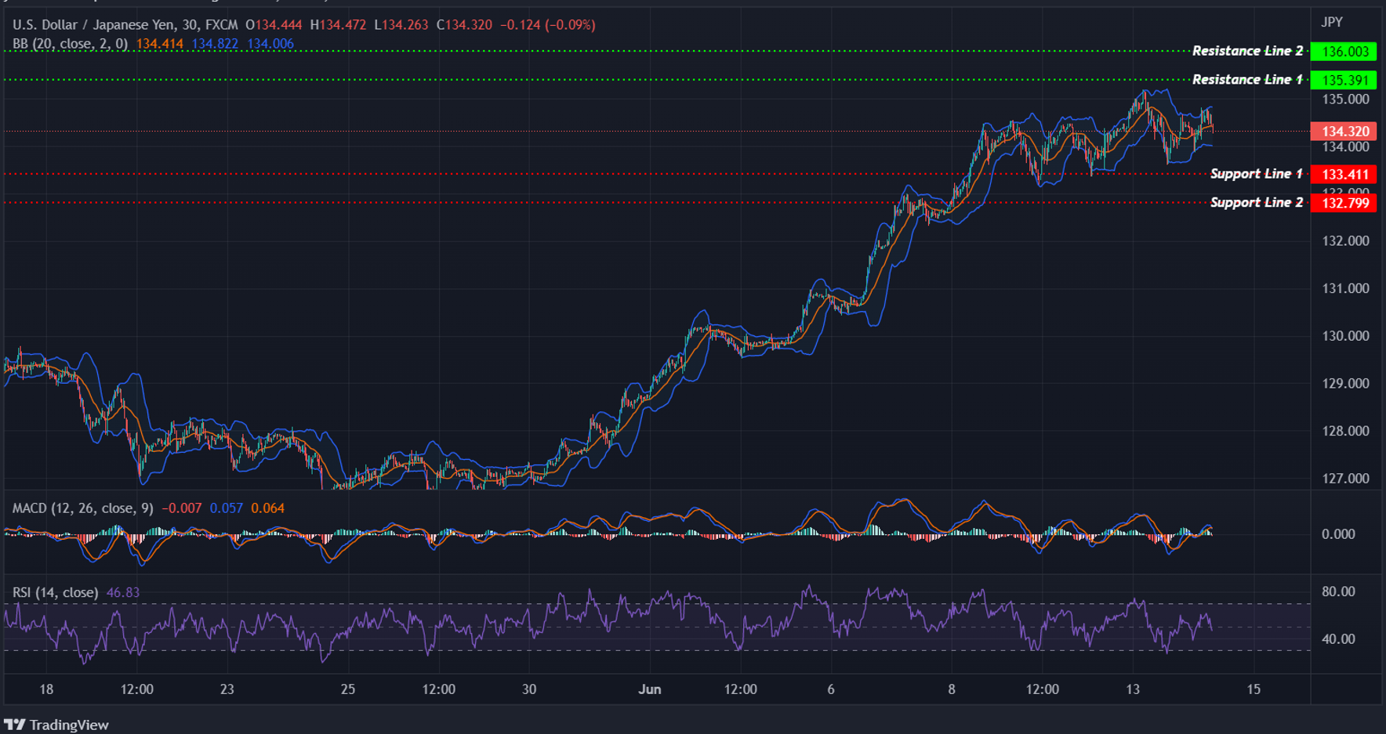
Task: Click the Resistance Line 1 price label 135.391
Action: point(1343,79)
